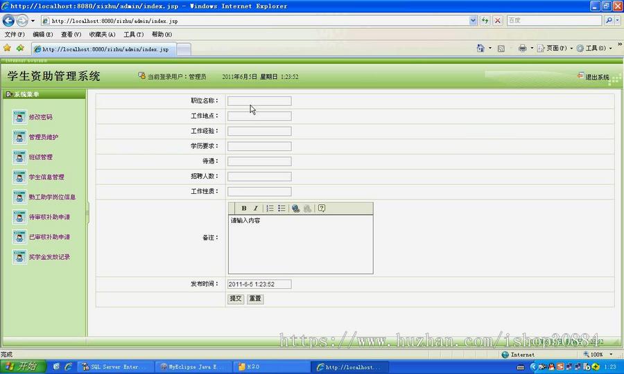Viewport: 624px width, 374px height.
Task: Open 学生信息管理 in the sidebar
Action: point(46,177)
